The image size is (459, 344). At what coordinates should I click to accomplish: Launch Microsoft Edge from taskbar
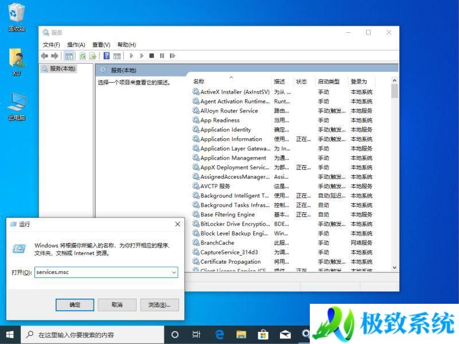220,335
